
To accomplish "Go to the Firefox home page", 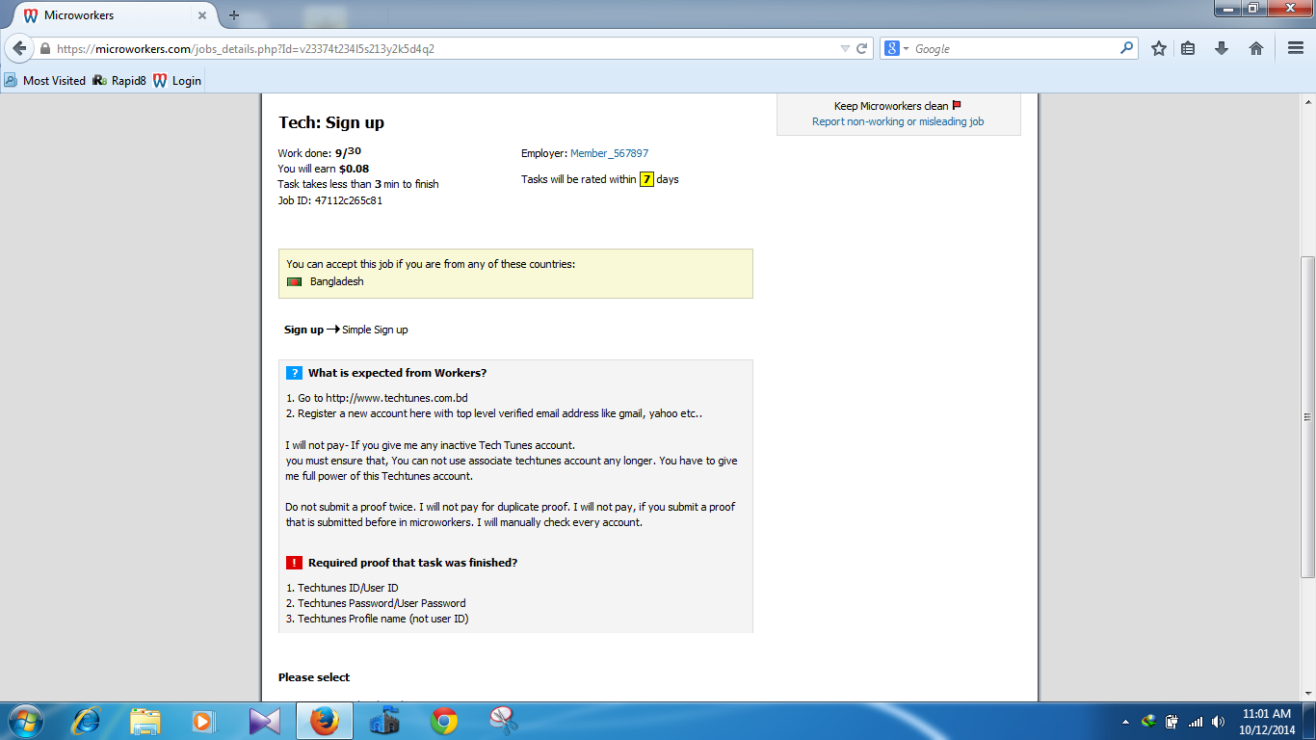I will [x=1256, y=48].
